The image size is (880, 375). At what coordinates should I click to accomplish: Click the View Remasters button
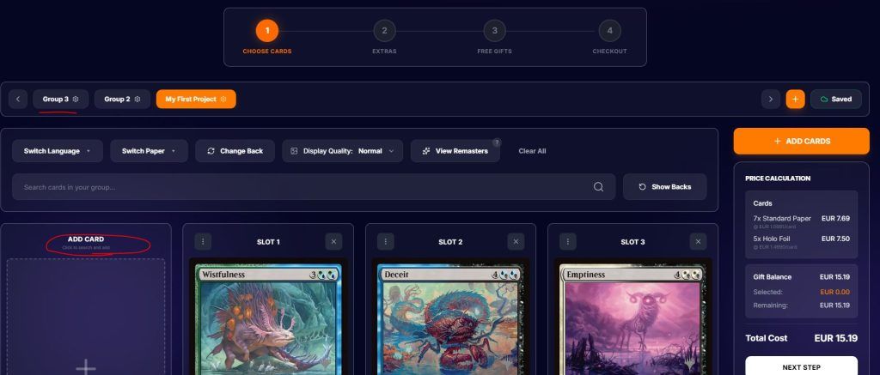click(x=455, y=151)
